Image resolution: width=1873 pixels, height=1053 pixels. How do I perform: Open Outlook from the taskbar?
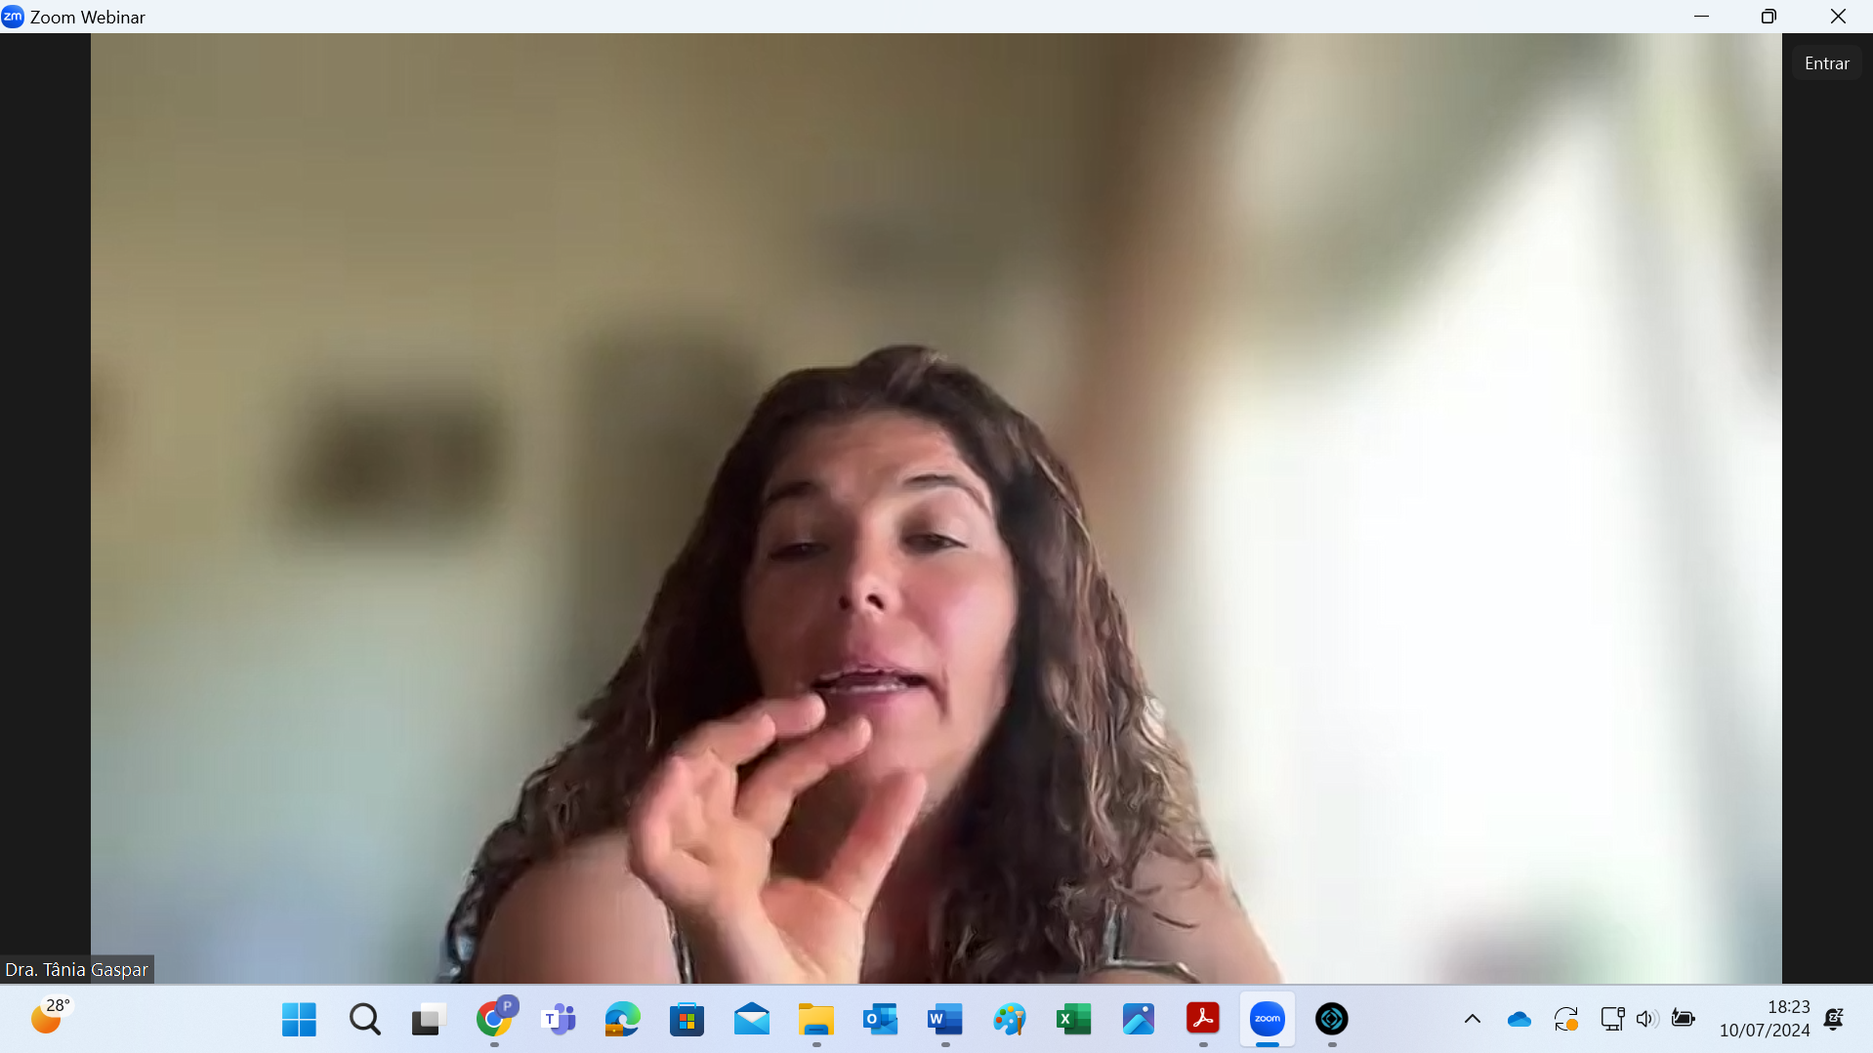[880, 1019]
